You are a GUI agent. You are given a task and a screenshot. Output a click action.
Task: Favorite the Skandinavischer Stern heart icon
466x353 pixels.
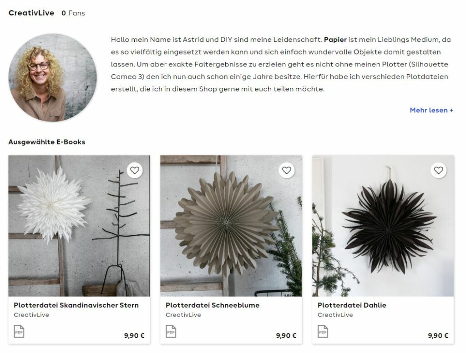pyautogui.click(x=135, y=170)
